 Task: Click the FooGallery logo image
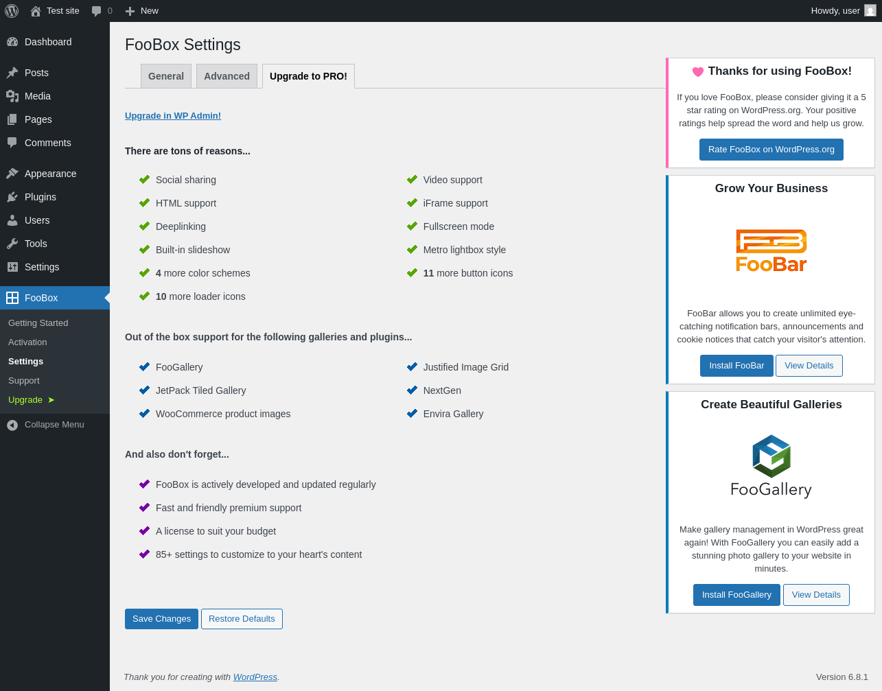pyautogui.click(x=771, y=466)
